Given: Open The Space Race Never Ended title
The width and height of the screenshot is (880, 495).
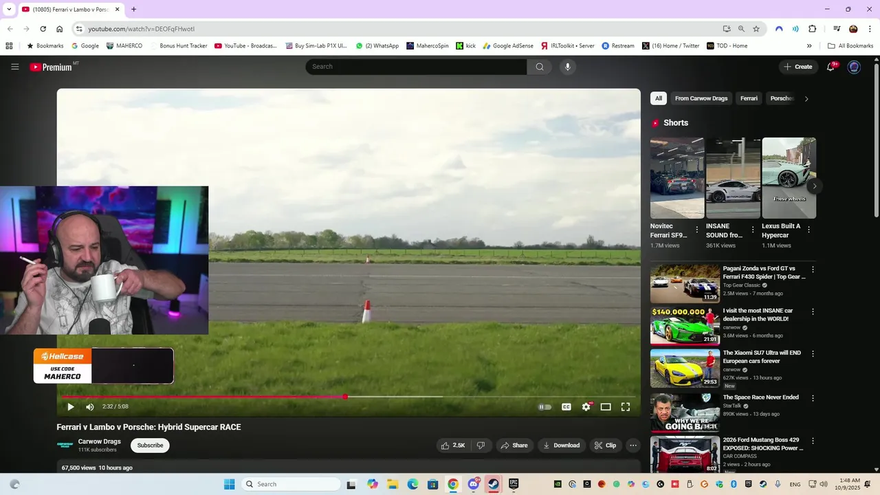Looking at the screenshot, I should 760,397.
